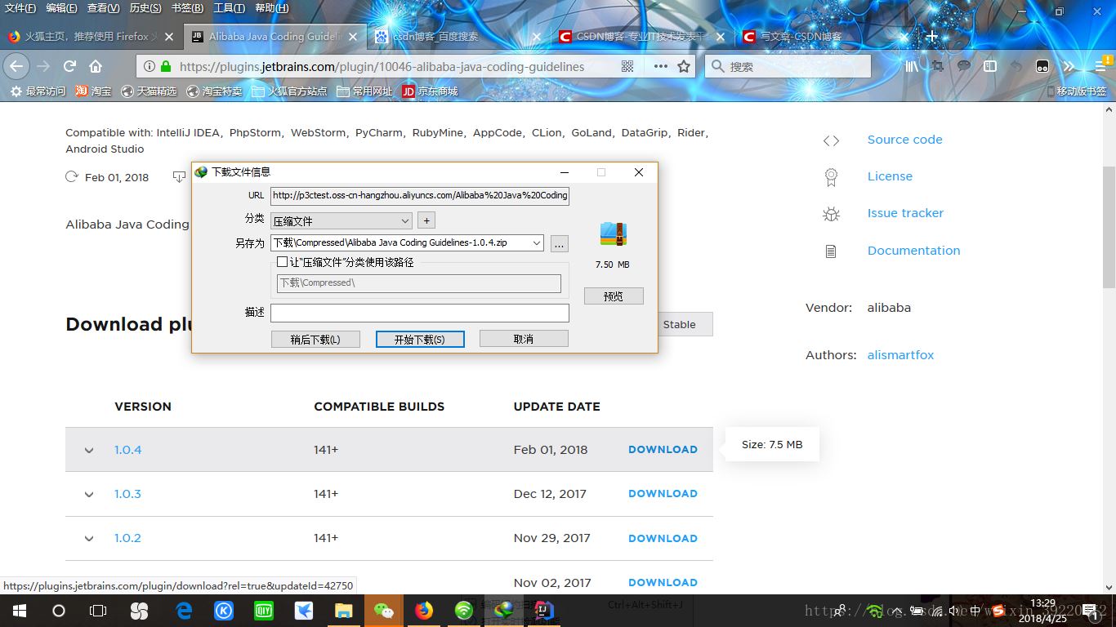The height and width of the screenshot is (627, 1116).
Task: Download version 1.0.3 of the plugin
Action: pos(663,494)
